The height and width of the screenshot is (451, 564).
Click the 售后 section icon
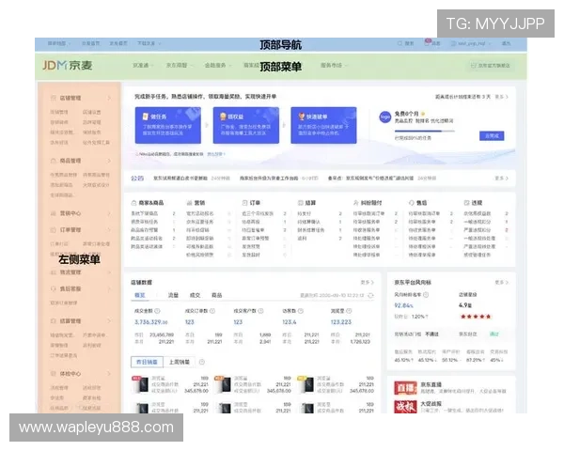click(412, 203)
